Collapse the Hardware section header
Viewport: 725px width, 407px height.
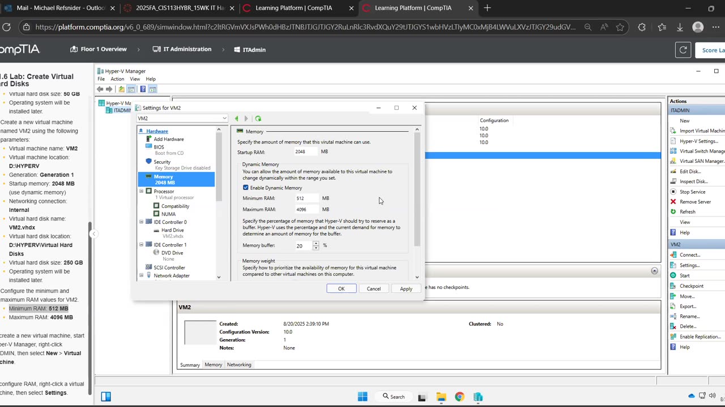coord(141,131)
